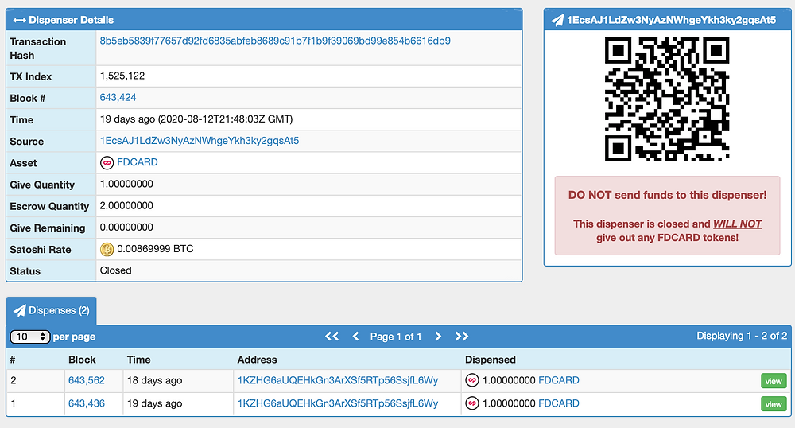
Task: Go to next page arrow
Action: pyautogui.click(x=438, y=337)
